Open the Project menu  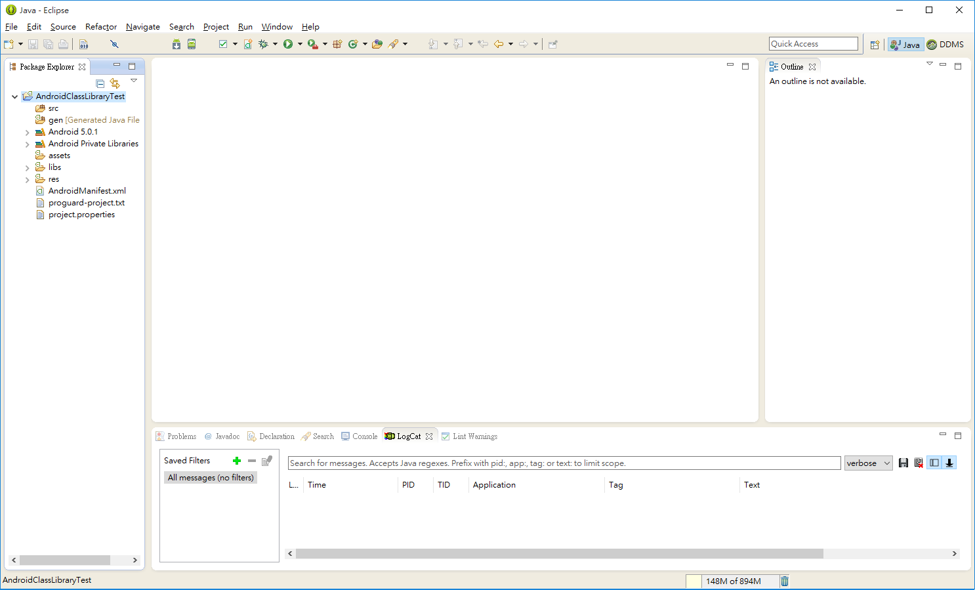(x=216, y=27)
